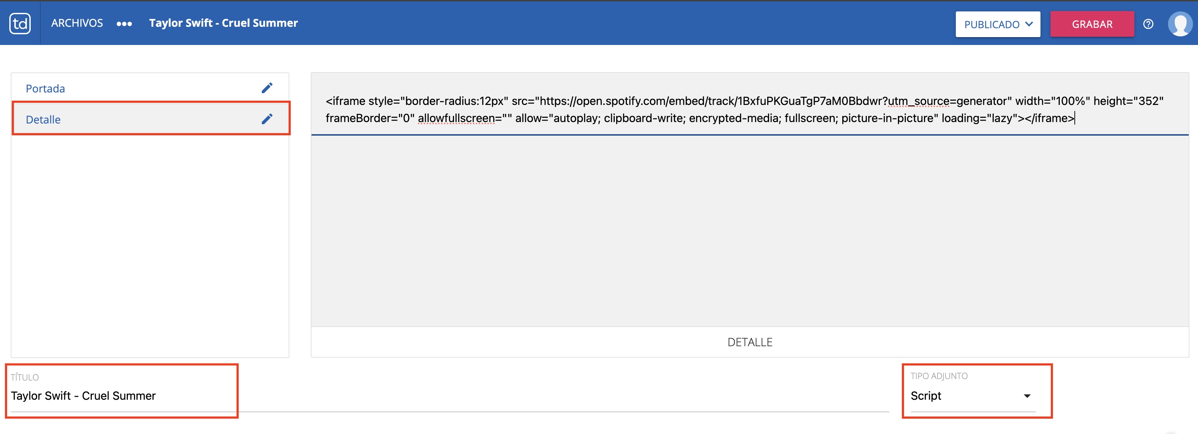Click the pencil icon beside Detalle
This screenshot has height=434, width=1198.
pos(267,119)
